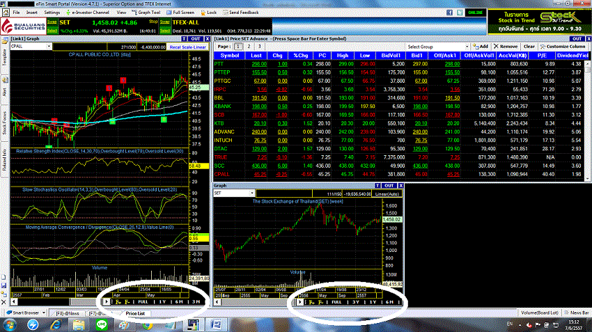
Task: Click OUT on the Price SET Advance panel
Action: 577,39
